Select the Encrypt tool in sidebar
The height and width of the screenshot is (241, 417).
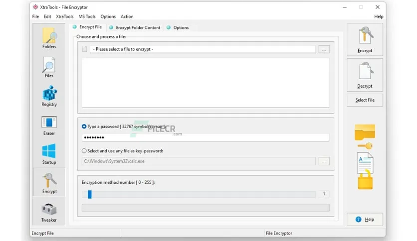pos(49,183)
